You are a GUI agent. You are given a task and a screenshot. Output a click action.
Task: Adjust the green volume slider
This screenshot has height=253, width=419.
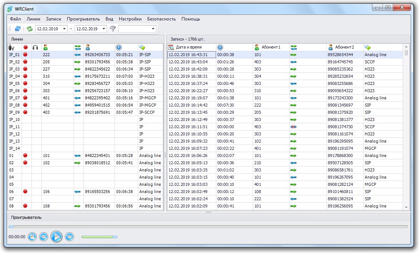[x=99, y=237]
